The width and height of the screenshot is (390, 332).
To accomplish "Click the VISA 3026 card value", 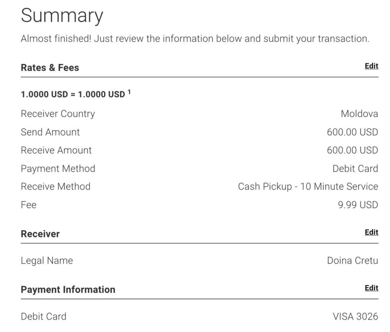I will coord(355,316).
